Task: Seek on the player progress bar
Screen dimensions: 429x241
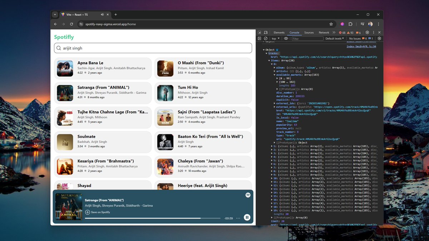Action: click(x=153, y=218)
